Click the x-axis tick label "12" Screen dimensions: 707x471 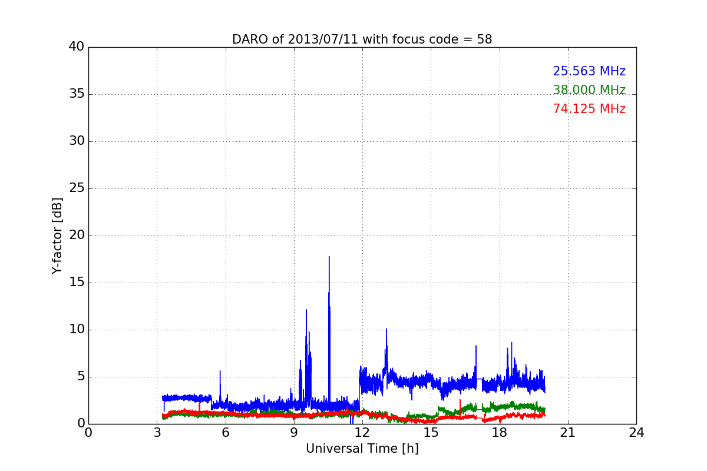(362, 433)
